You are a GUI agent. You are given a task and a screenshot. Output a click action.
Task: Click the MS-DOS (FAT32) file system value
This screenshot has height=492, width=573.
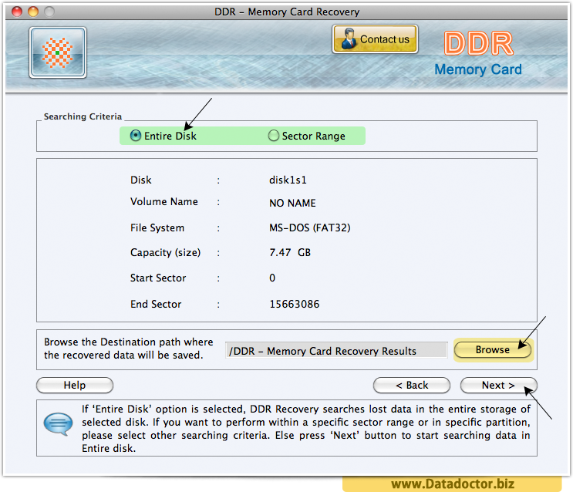310,227
